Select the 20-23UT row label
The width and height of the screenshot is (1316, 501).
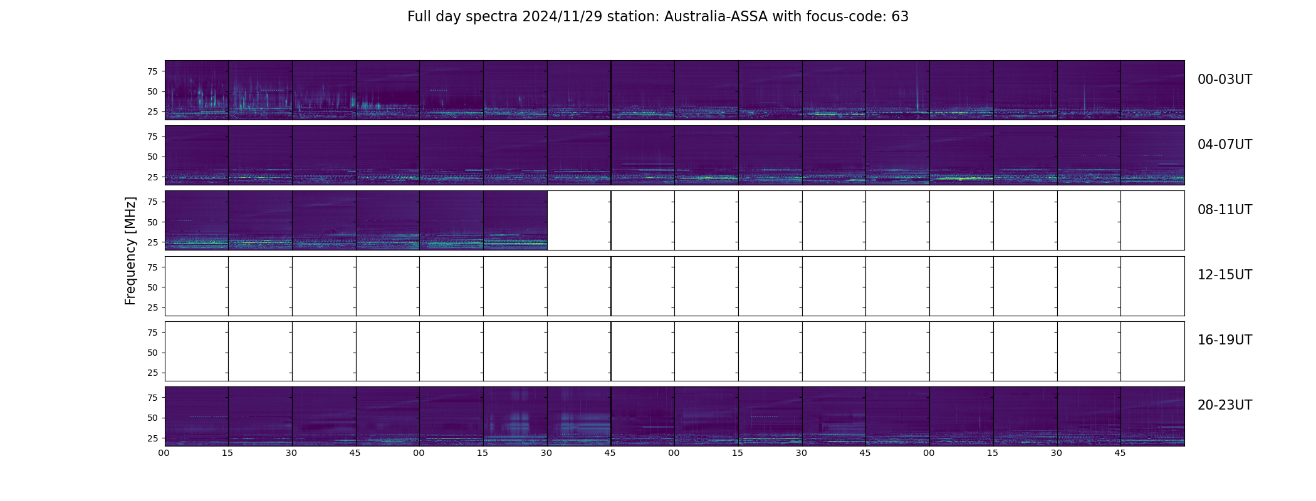[x=1225, y=405]
